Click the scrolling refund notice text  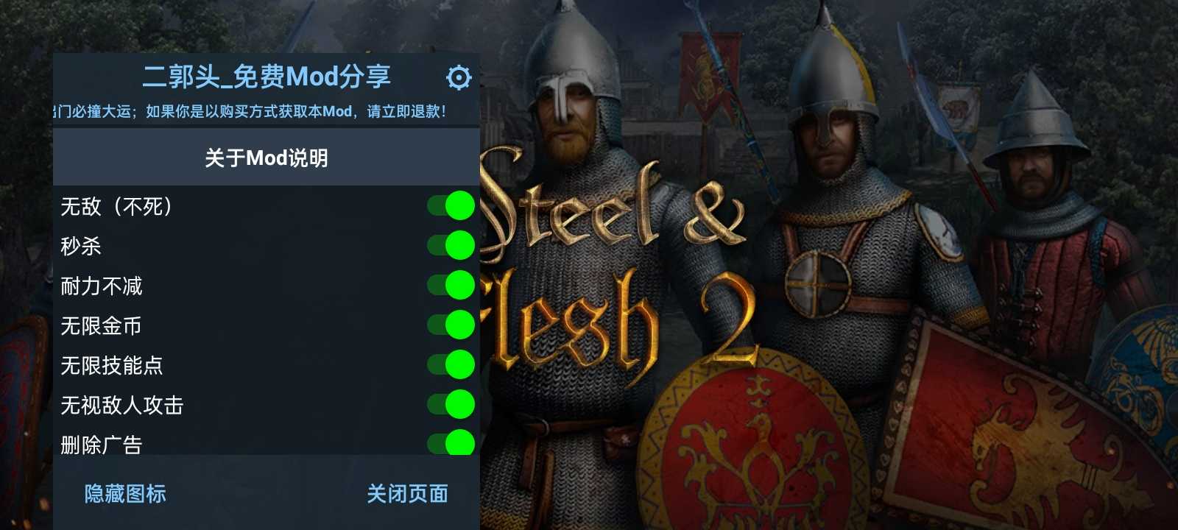(250, 111)
